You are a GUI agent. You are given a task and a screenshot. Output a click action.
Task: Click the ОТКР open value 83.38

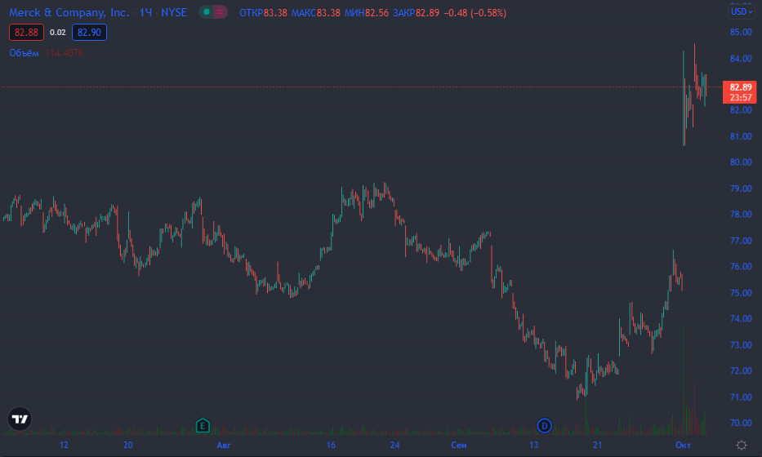[275, 12]
